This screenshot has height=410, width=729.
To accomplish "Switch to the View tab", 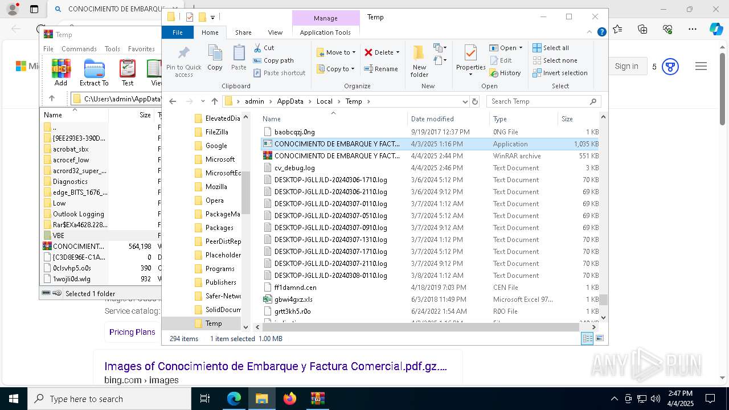I will 275,32.
